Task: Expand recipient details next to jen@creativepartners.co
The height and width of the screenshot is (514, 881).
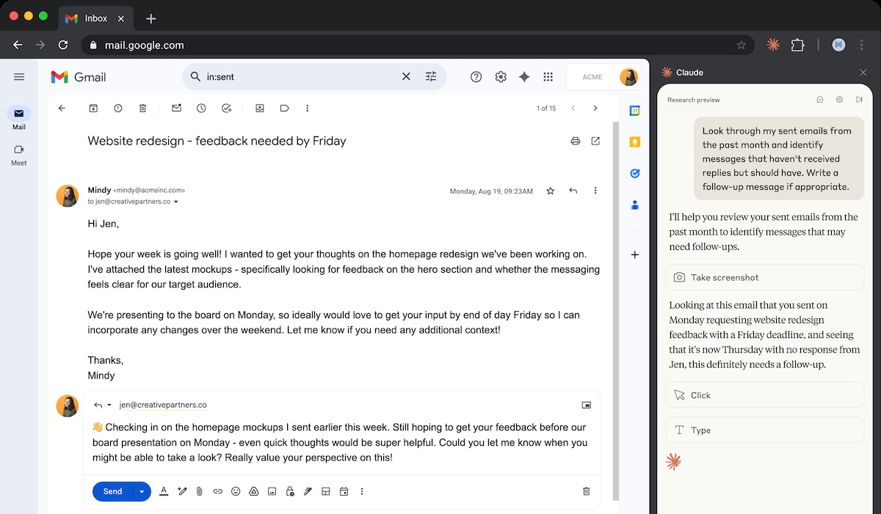Action: (x=176, y=202)
